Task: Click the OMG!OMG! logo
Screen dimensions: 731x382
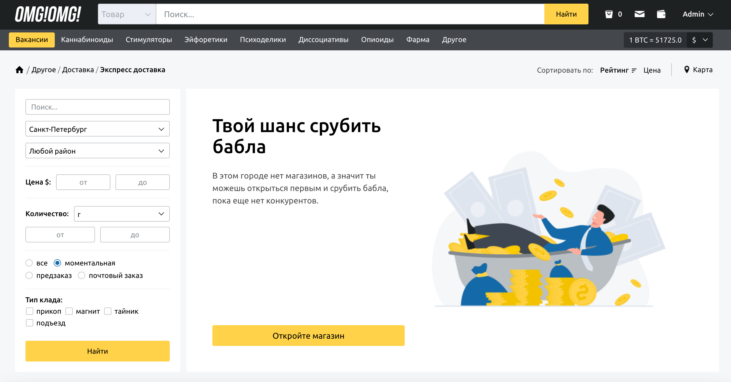Action: [x=48, y=15]
